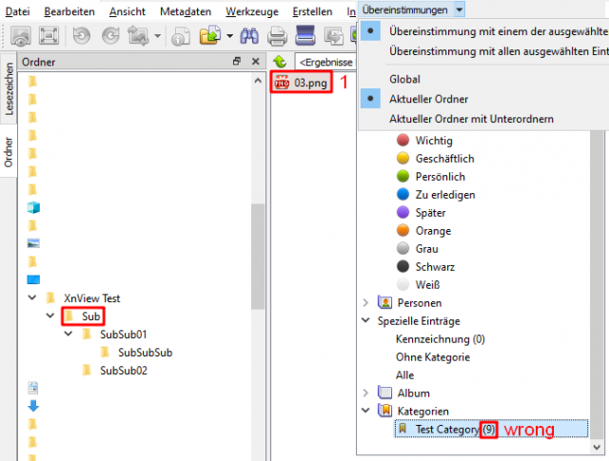Screen dimensions: 609x461
Task: Select the Global match scope option
Action: (404, 79)
